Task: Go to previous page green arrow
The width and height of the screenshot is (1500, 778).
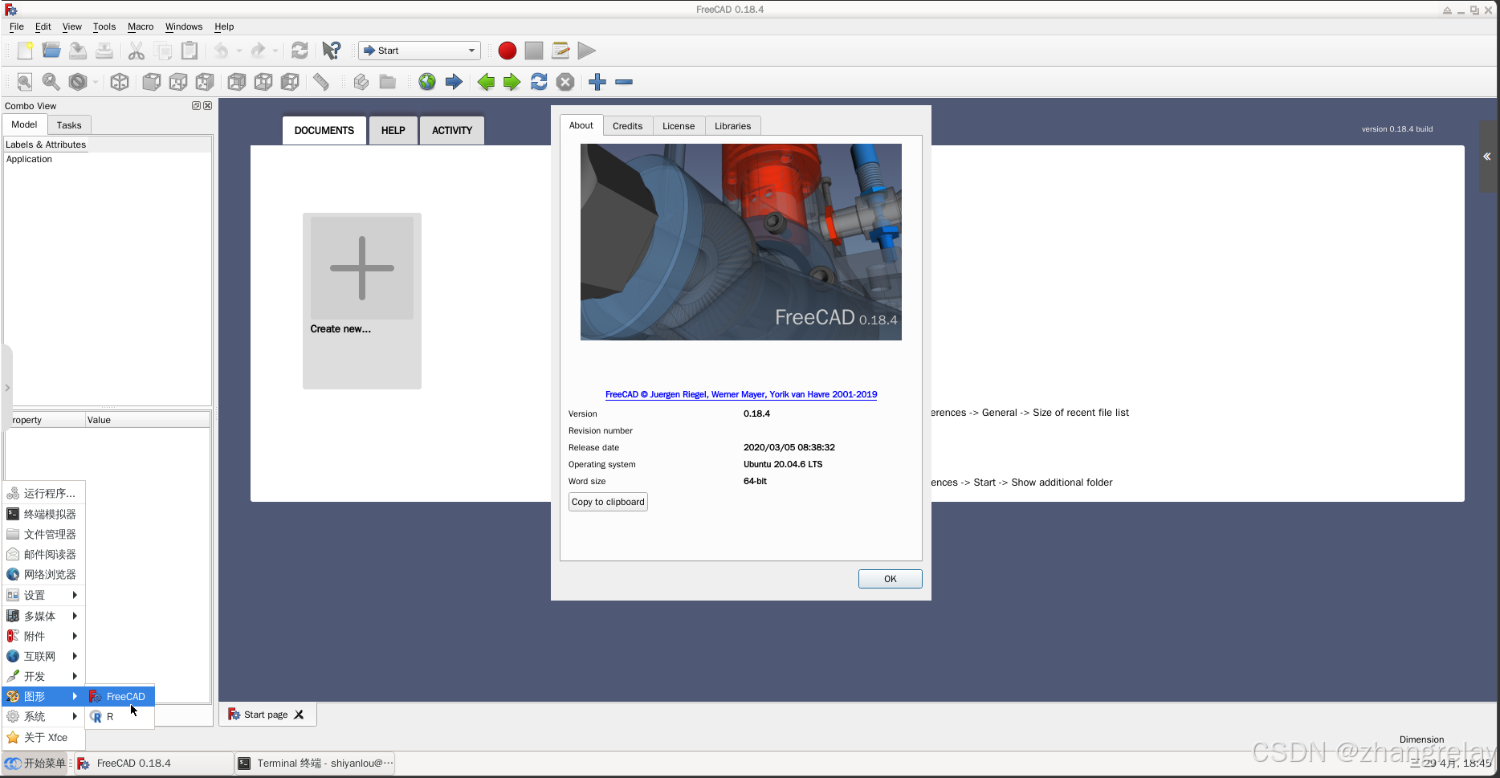Action: (486, 82)
